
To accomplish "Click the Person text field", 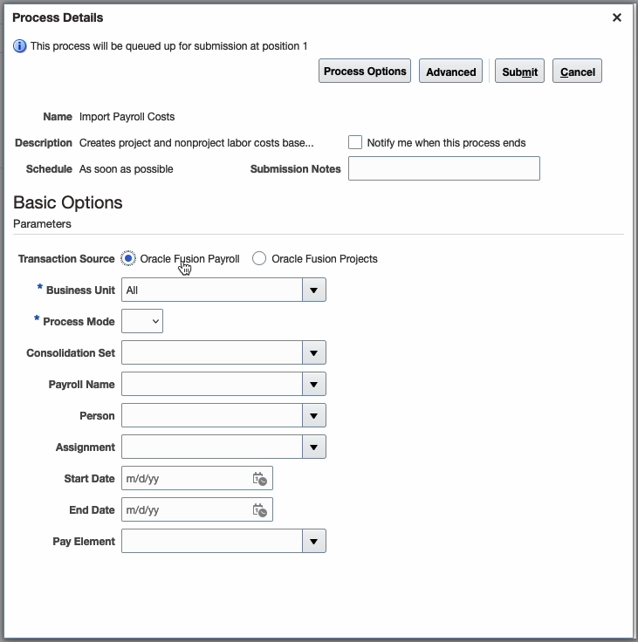I will 212,416.
